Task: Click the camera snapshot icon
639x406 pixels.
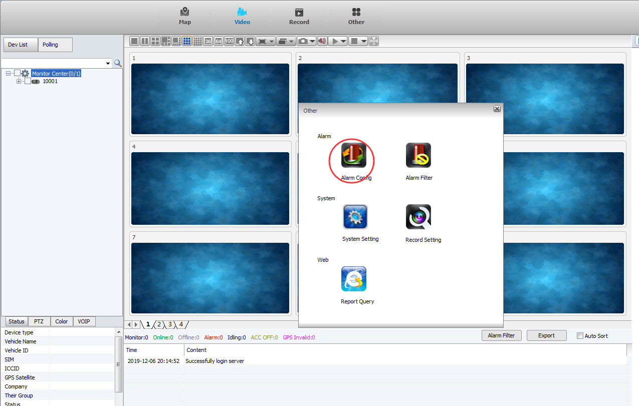Action: (x=303, y=41)
